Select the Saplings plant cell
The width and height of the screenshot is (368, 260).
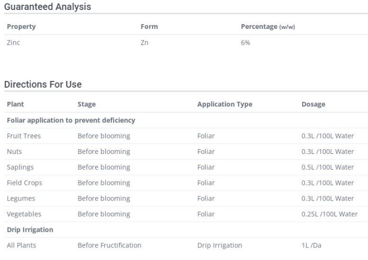[20, 167]
